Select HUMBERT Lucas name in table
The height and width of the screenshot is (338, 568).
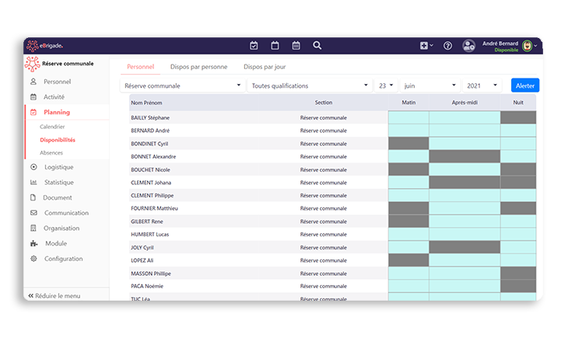(x=150, y=235)
